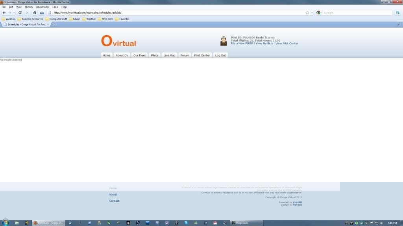
Task: Open the View My Bids link
Action: 264,44
